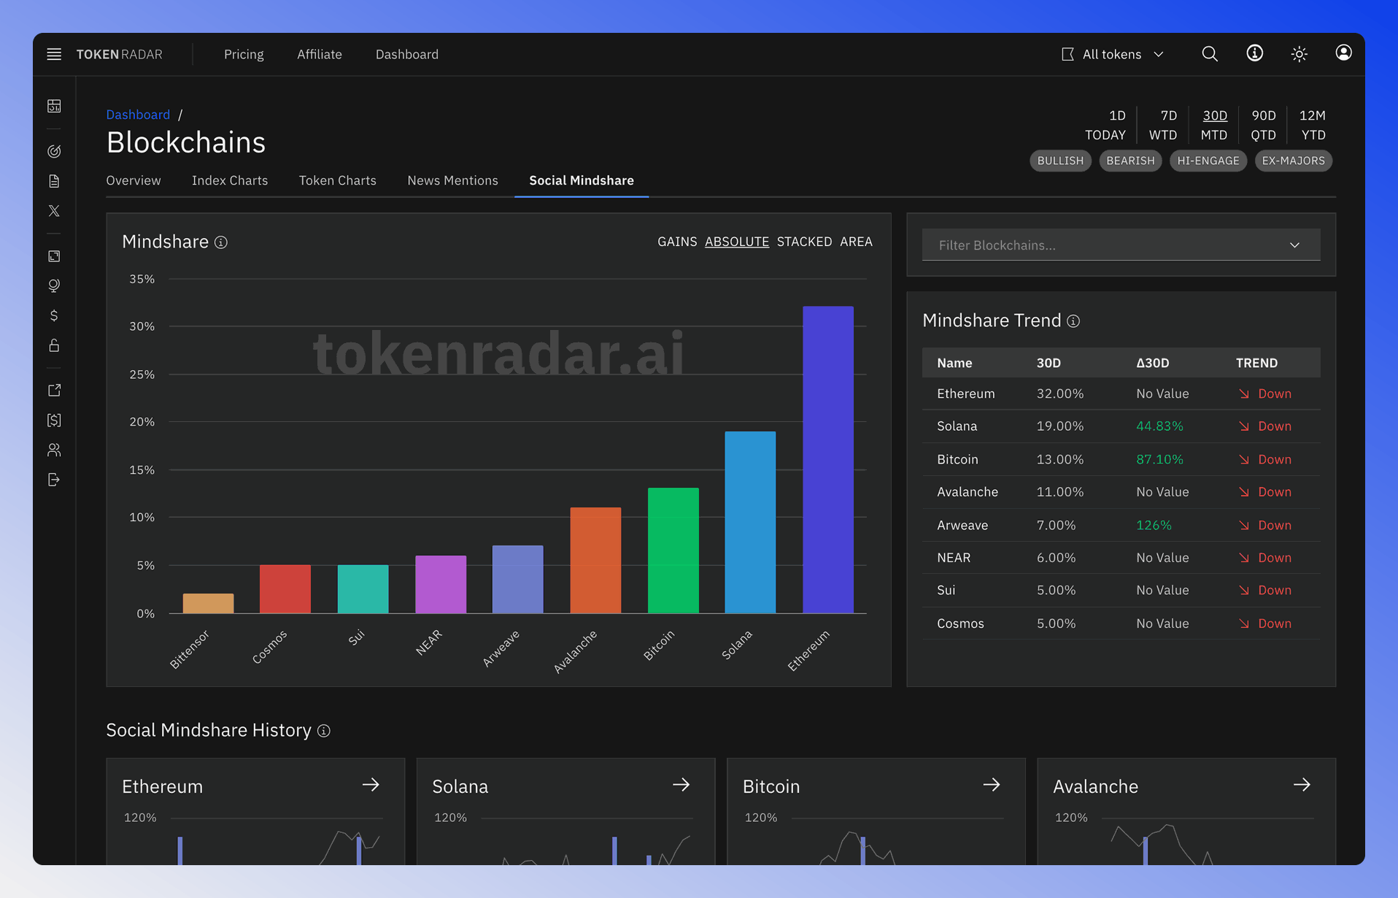Toggle the light/dark theme sun icon
The width and height of the screenshot is (1398, 898).
point(1299,54)
